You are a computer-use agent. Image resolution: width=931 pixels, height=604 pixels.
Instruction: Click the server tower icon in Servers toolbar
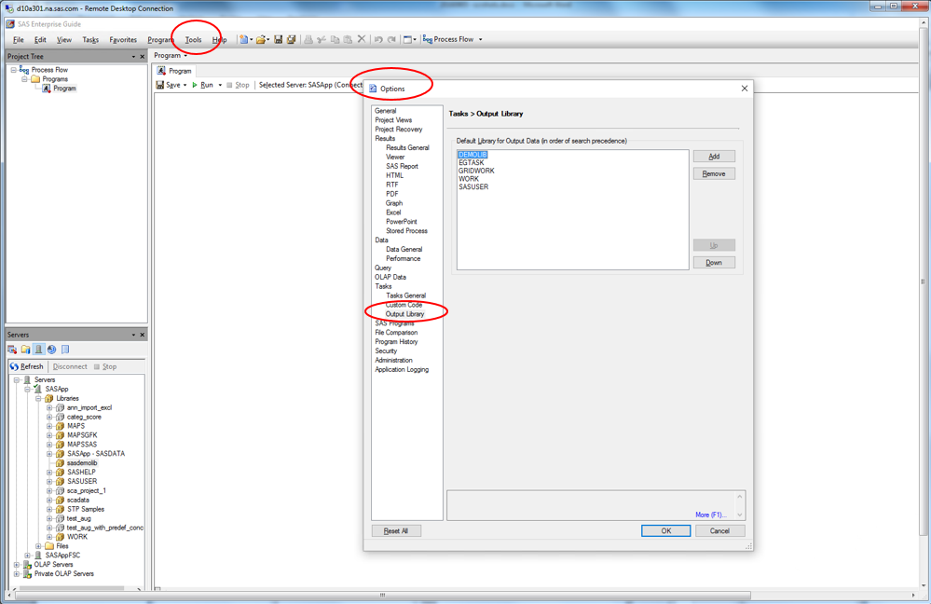click(38, 350)
